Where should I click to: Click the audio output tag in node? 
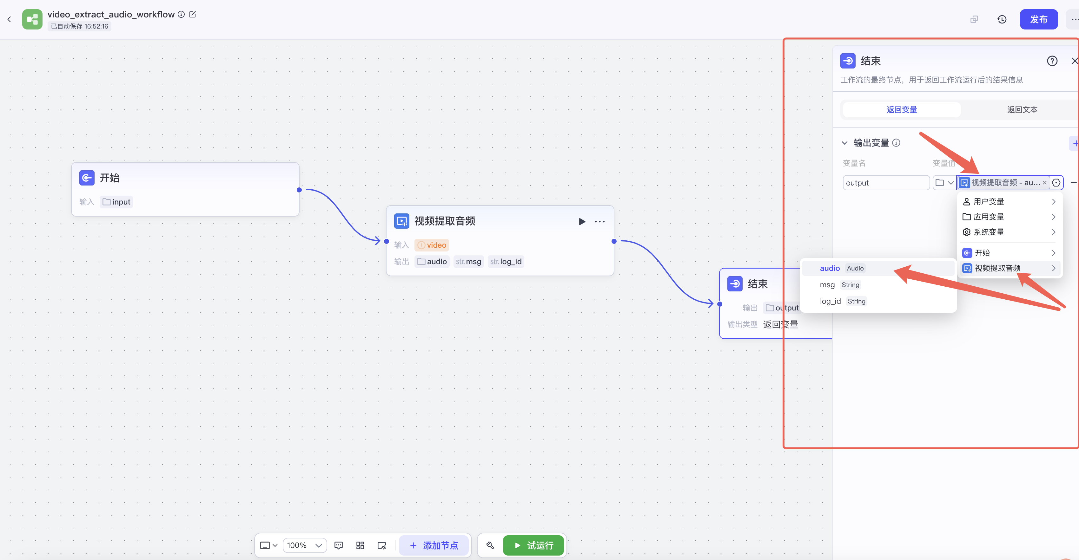click(432, 262)
